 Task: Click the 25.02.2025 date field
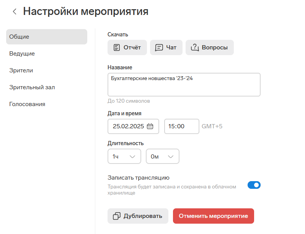click(133, 126)
